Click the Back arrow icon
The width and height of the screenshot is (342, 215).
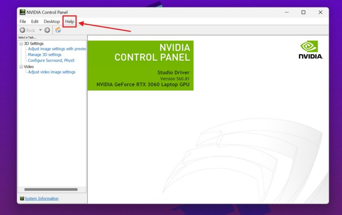(x=23, y=30)
